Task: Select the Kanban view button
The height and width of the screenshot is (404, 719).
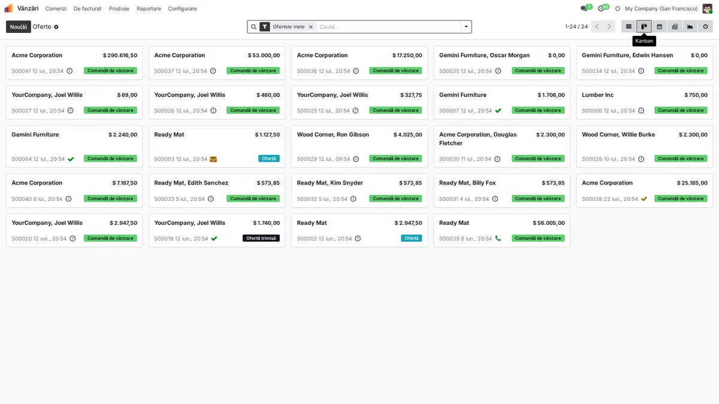Action: [644, 27]
